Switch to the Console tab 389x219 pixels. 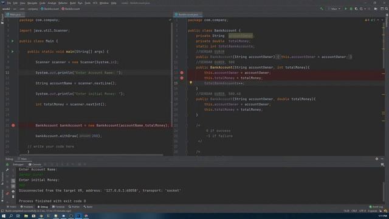(x=35, y=164)
